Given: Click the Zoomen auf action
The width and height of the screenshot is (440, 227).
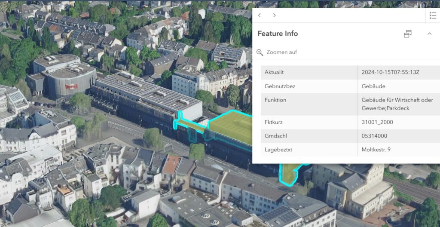Looking at the screenshot, I should 281,52.
